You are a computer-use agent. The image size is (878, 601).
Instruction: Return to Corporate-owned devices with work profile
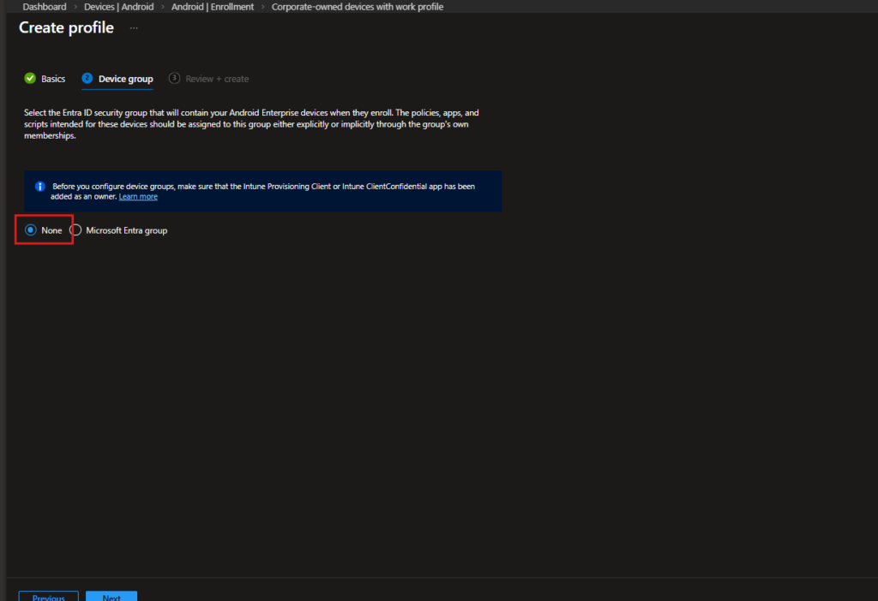coord(358,7)
